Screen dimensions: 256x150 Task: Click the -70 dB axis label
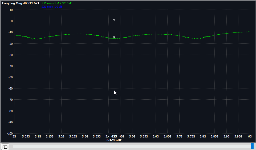10,100
